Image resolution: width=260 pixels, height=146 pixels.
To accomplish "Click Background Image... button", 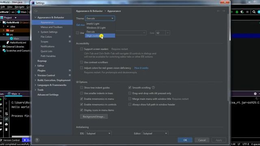I will [x=94, y=116].
